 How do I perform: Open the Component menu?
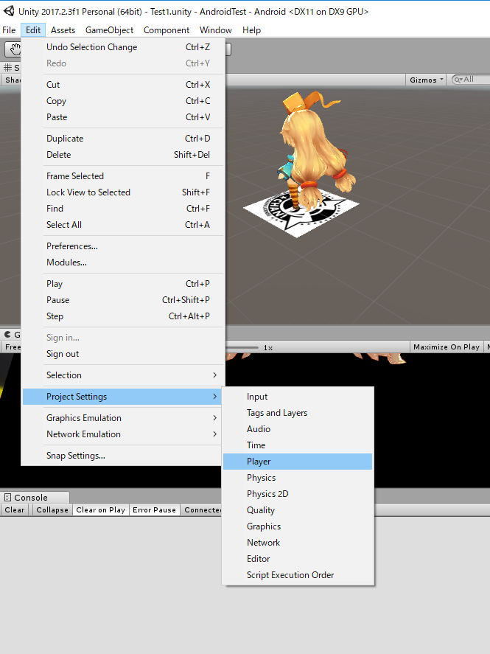tap(167, 30)
